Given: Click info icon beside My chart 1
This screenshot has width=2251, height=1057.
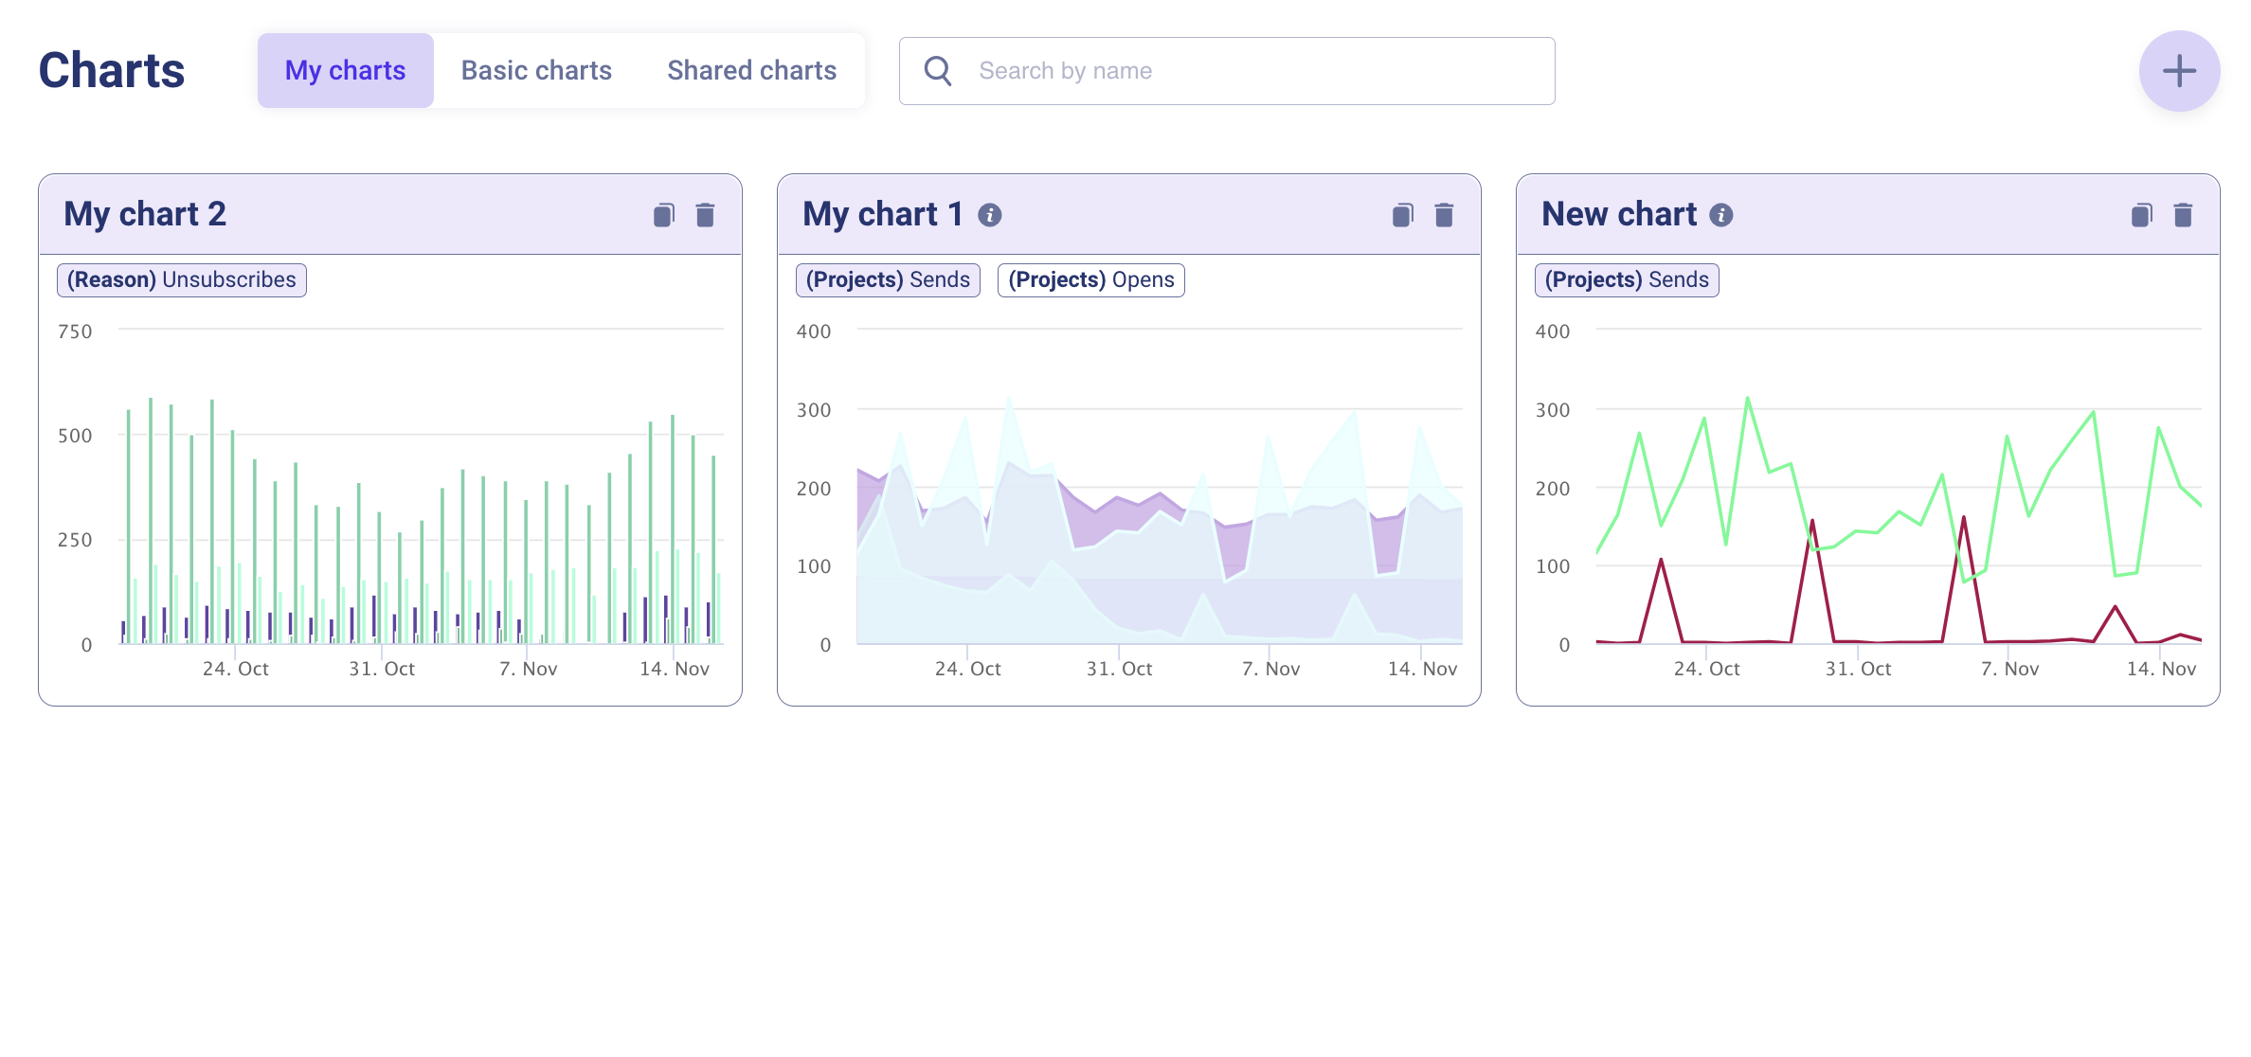Looking at the screenshot, I should click(990, 215).
